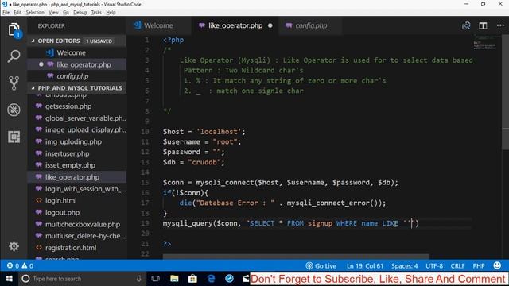Select like_operator.php in Open Editors list
The image size is (509, 286).
coord(77,64)
